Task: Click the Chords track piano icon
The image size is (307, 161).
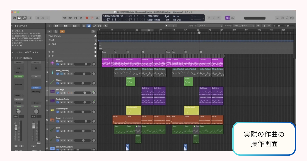Action: click(x=52, y=63)
